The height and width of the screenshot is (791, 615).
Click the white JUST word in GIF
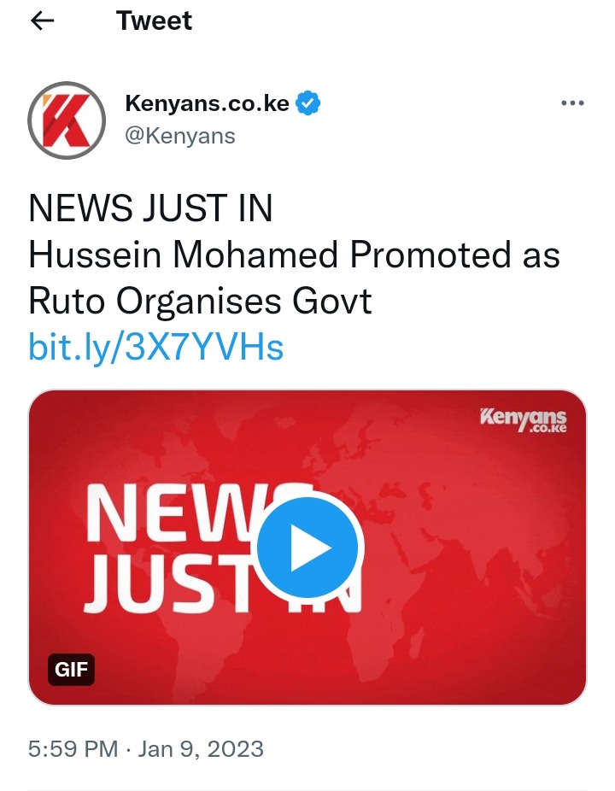169,583
